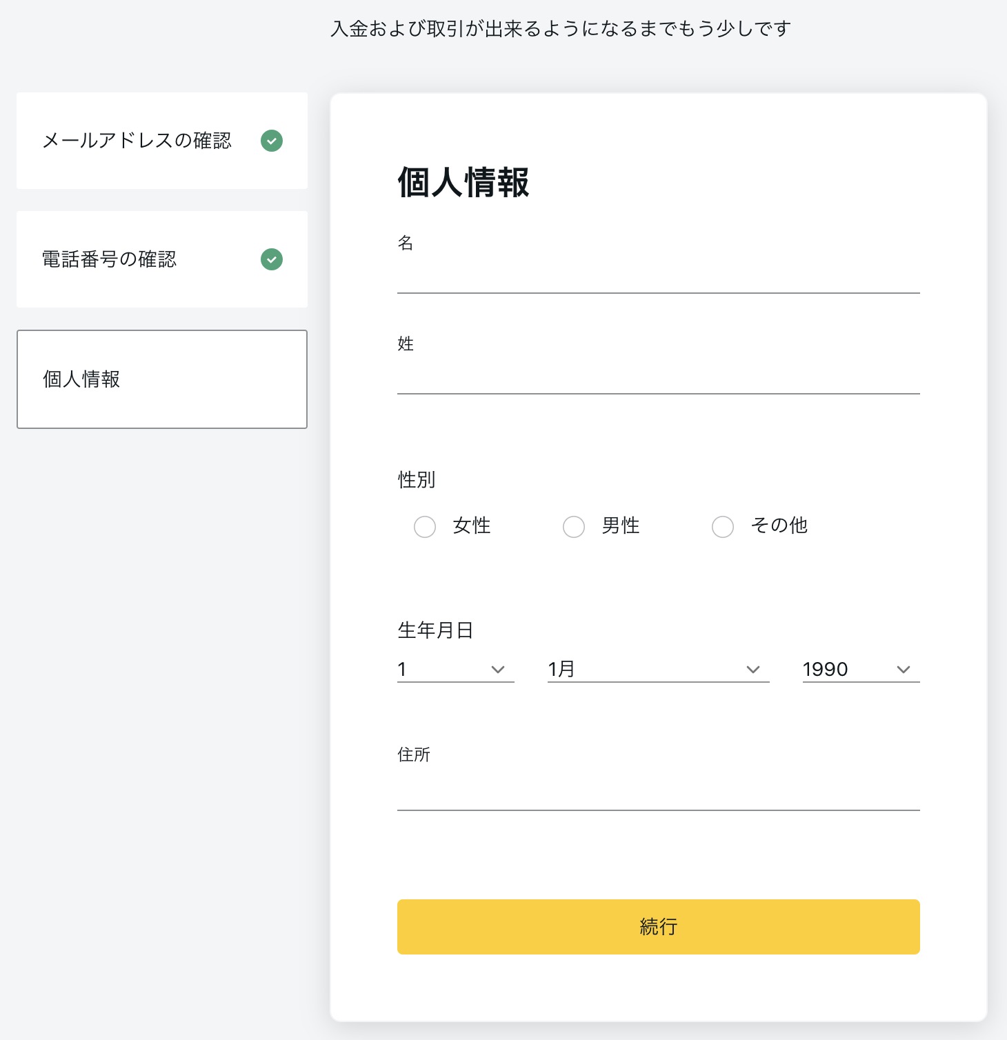Image resolution: width=1007 pixels, height=1040 pixels.
Task: Click green checkmark beside メールアドレスの確認
Action: click(x=272, y=141)
